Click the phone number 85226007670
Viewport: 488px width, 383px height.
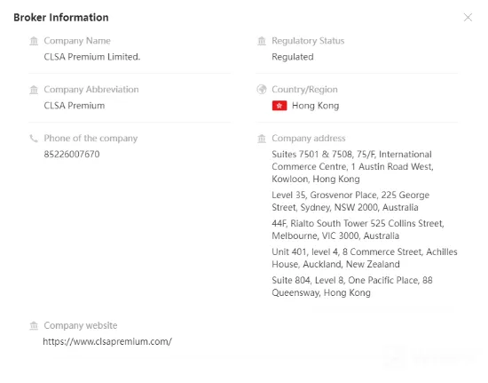[x=72, y=155]
